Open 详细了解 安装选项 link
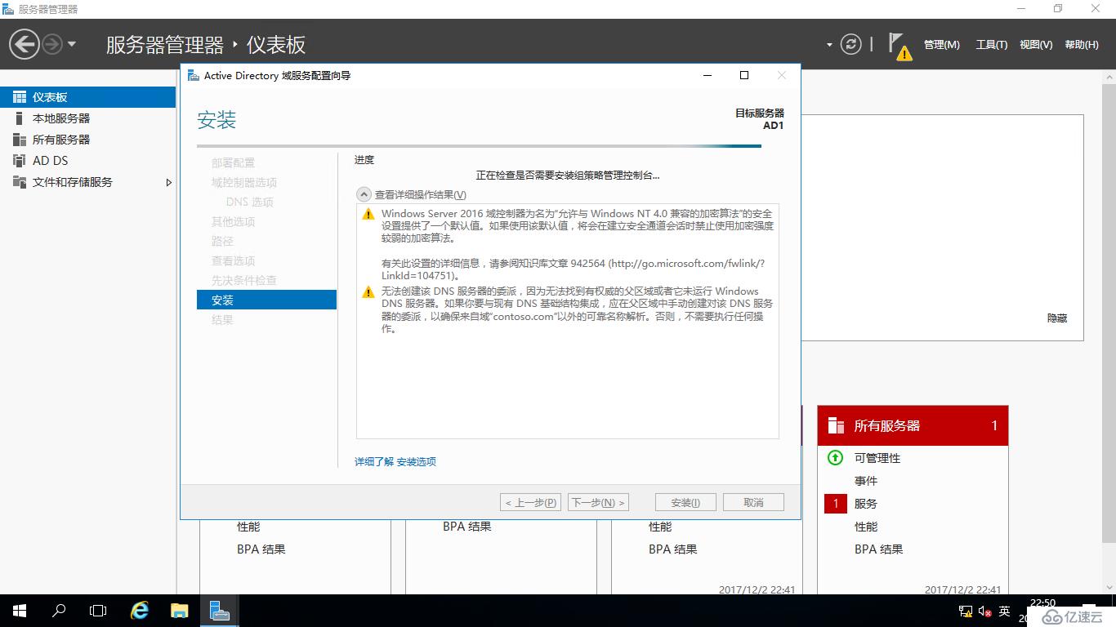 pos(395,461)
